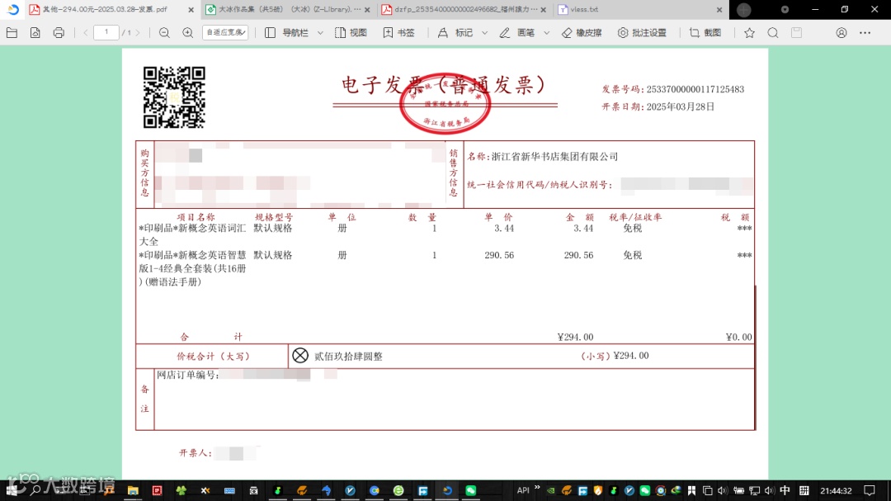Click the print icon in toolbar
This screenshot has width=891, height=501.
[x=59, y=33]
